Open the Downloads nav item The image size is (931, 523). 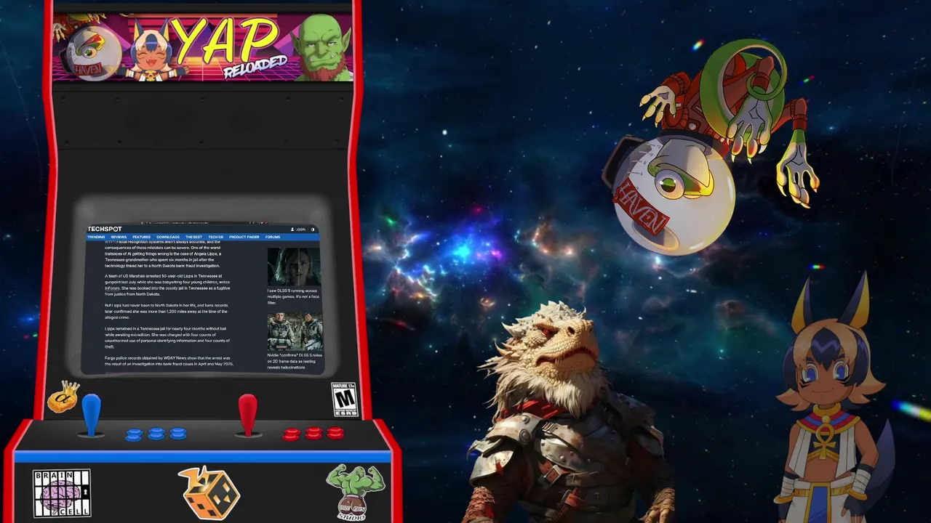click(167, 237)
